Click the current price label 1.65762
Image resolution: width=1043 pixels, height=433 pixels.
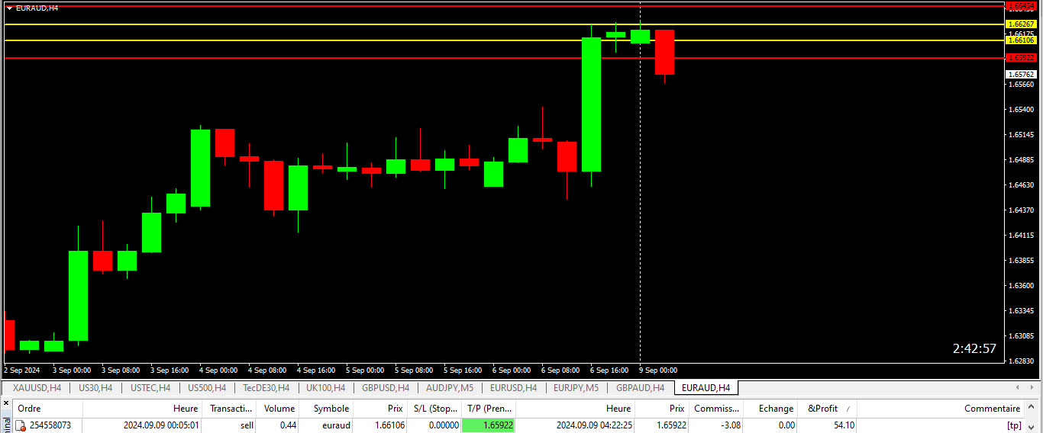1021,75
